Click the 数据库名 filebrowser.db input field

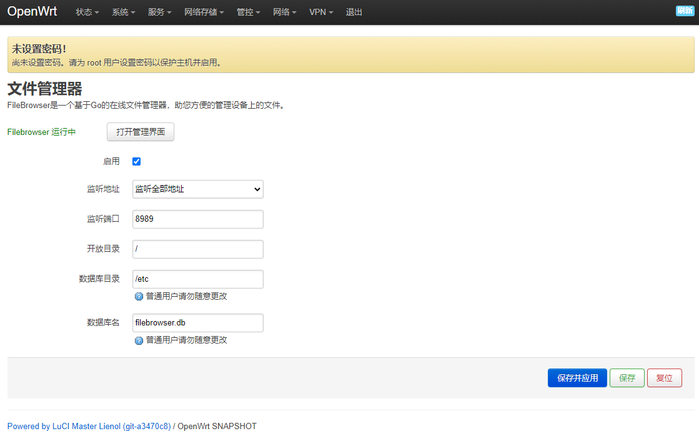click(197, 322)
